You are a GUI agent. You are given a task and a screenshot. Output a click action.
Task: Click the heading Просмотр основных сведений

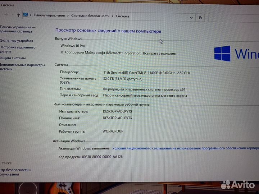[x=108, y=31]
